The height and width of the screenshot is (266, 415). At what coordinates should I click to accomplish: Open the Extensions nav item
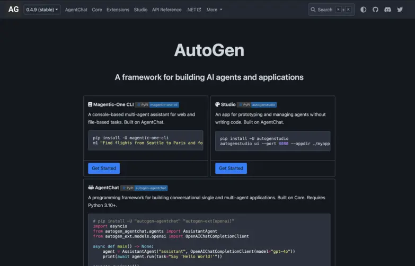point(118,10)
